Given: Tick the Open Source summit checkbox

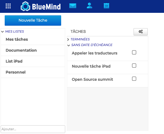Looking at the screenshot, I should [x=134, y=79].
